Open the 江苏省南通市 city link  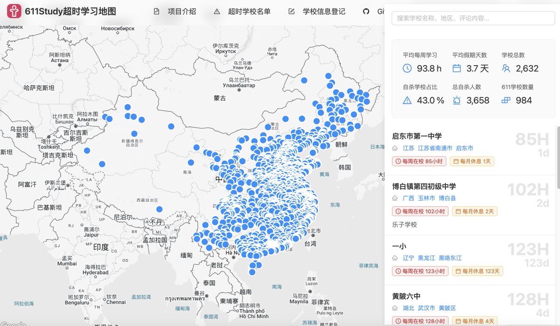pyautogui.click(x=435, y=148)
